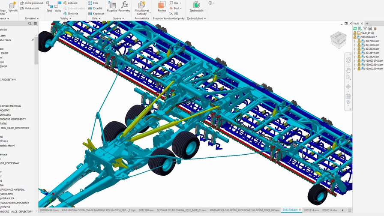This screenshot has height=216, width=384.
Task: Open the Parametry fx tool
Action: coord(124,5)
